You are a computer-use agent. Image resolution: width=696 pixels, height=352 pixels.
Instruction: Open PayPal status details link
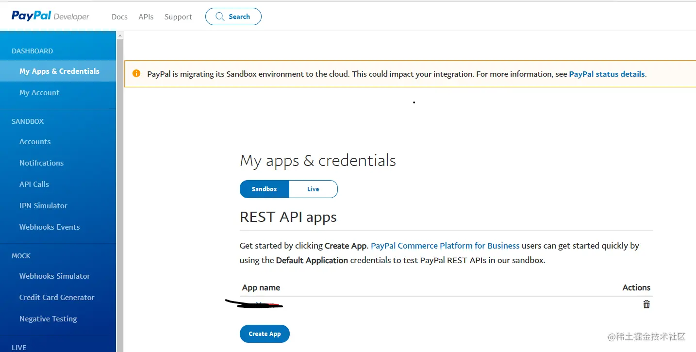(x=607, y=74)
